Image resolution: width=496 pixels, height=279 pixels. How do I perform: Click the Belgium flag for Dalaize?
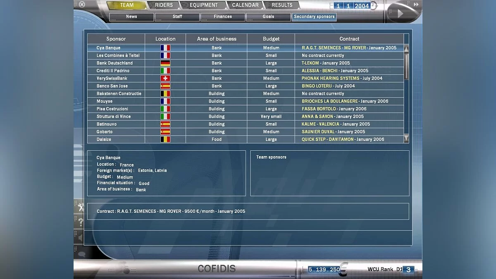click(x=165, y=139)
